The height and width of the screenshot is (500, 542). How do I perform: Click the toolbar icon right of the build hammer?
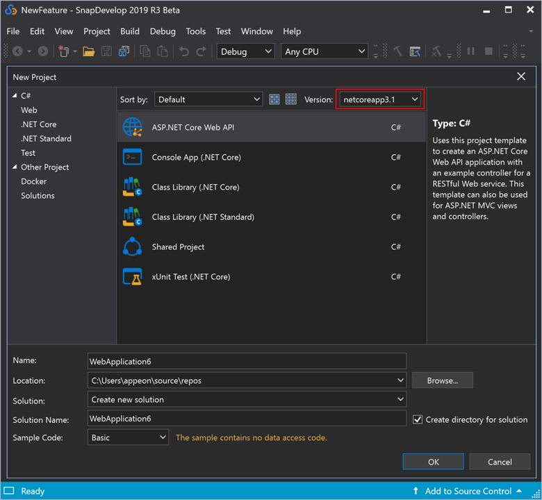click(415, 51)
